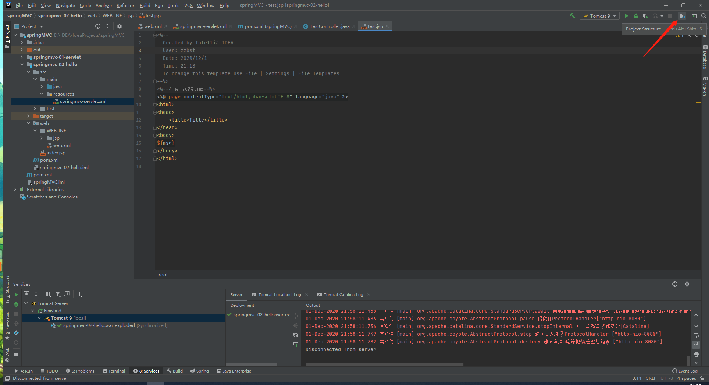Expand the java folder under main
The width and height of the screenshot is (709, 385).
(x=42, y=87)
